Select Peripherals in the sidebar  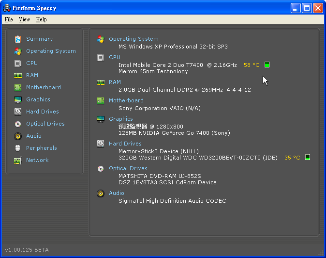tap(42, 148)
